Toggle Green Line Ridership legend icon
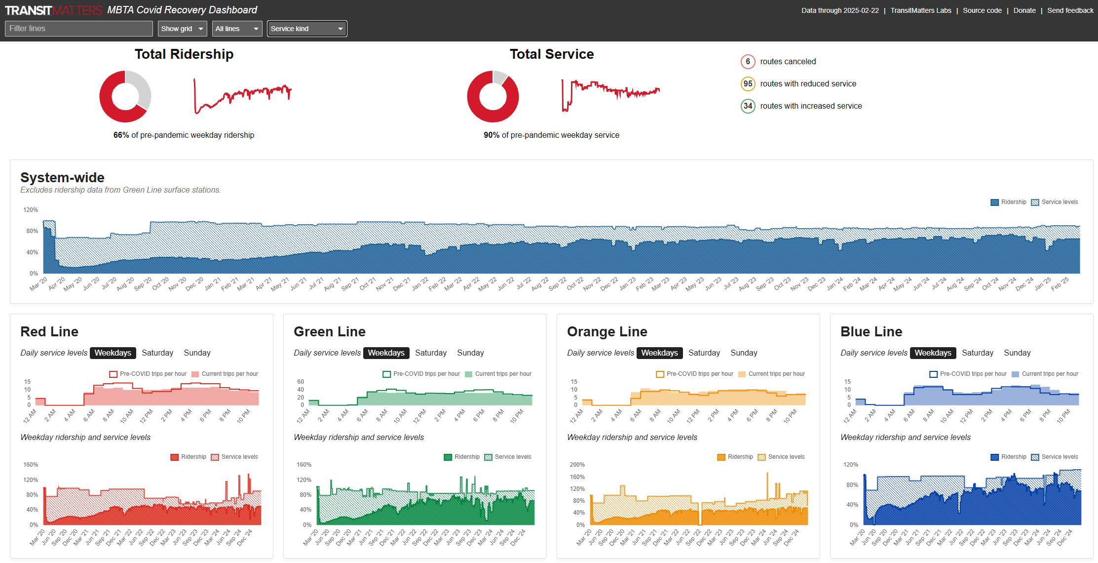1098x563 pixels. point(448,457)
